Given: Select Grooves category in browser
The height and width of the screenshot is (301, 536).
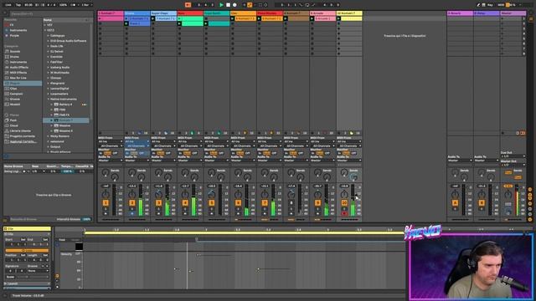Looking at the screenshot, I should tap(15, 99).
